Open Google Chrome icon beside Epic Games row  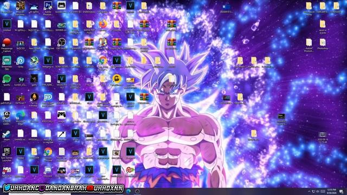pyautogui.click(x=48, y=154)
